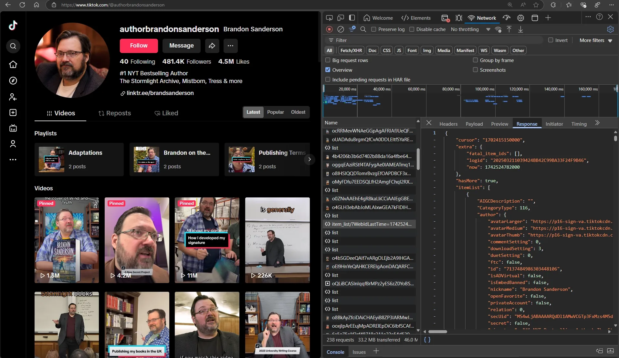Click the share profile arrow icon
This screenshot has width=619, height=358.
pos(212,46)
